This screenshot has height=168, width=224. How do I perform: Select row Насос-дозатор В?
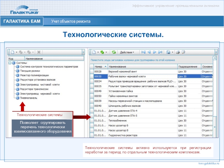click(x=151, y=130)
